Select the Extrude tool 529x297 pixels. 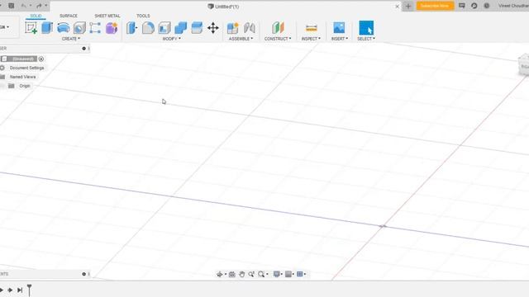(47, 27)
